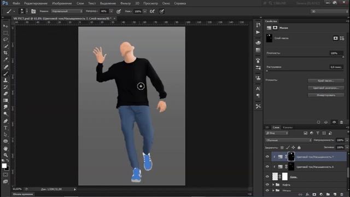Select the Healing Brush tool
Screen dimensions: 350x197
[x=5, y=67]
